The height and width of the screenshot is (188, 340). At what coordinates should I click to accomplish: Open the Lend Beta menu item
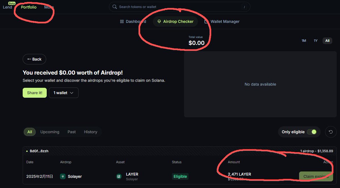(x=8, y=6)
